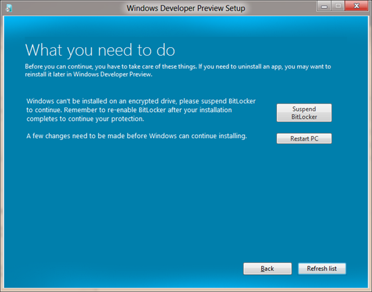
Task: Go to previous step with Back button
Action: [267, 269]
